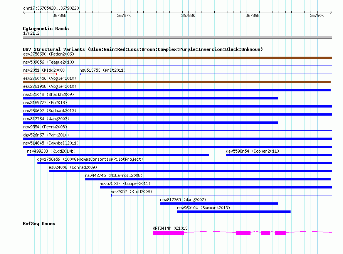Click esv24006 (Conrad2009) variant label
This screenshot has height=254, width=343.
[73, 167]
